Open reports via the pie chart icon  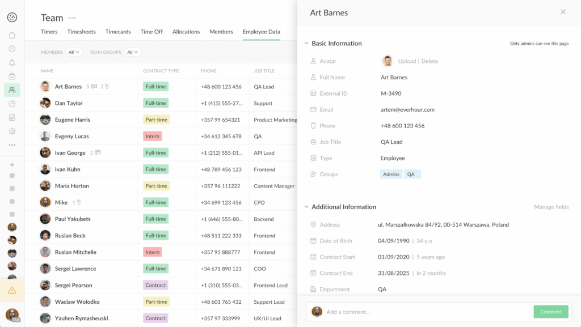(x=11, y=104)
